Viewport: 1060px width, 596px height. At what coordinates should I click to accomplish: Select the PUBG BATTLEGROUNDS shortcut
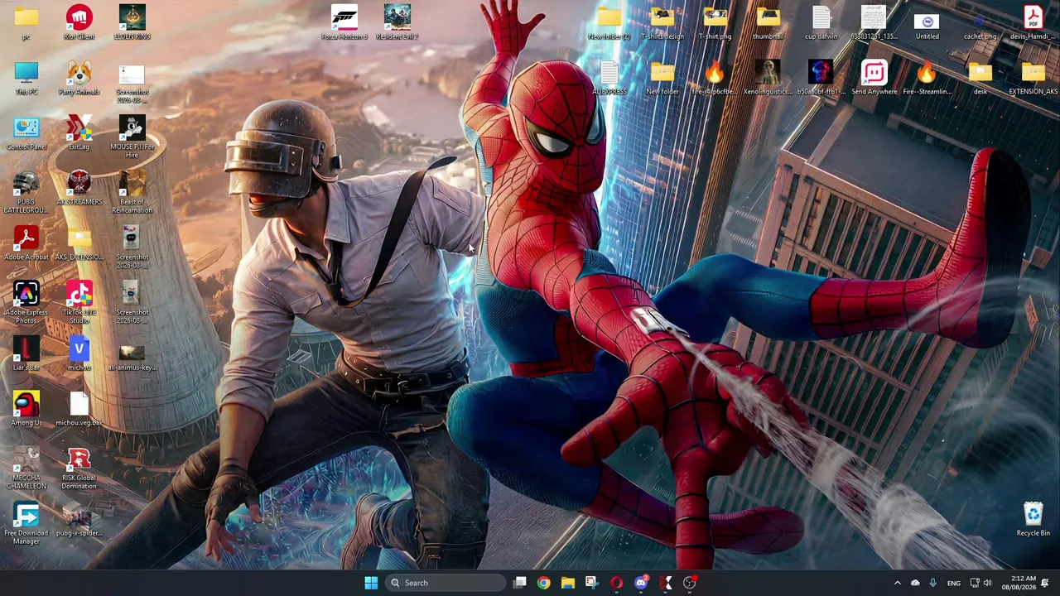coord(26,192)
